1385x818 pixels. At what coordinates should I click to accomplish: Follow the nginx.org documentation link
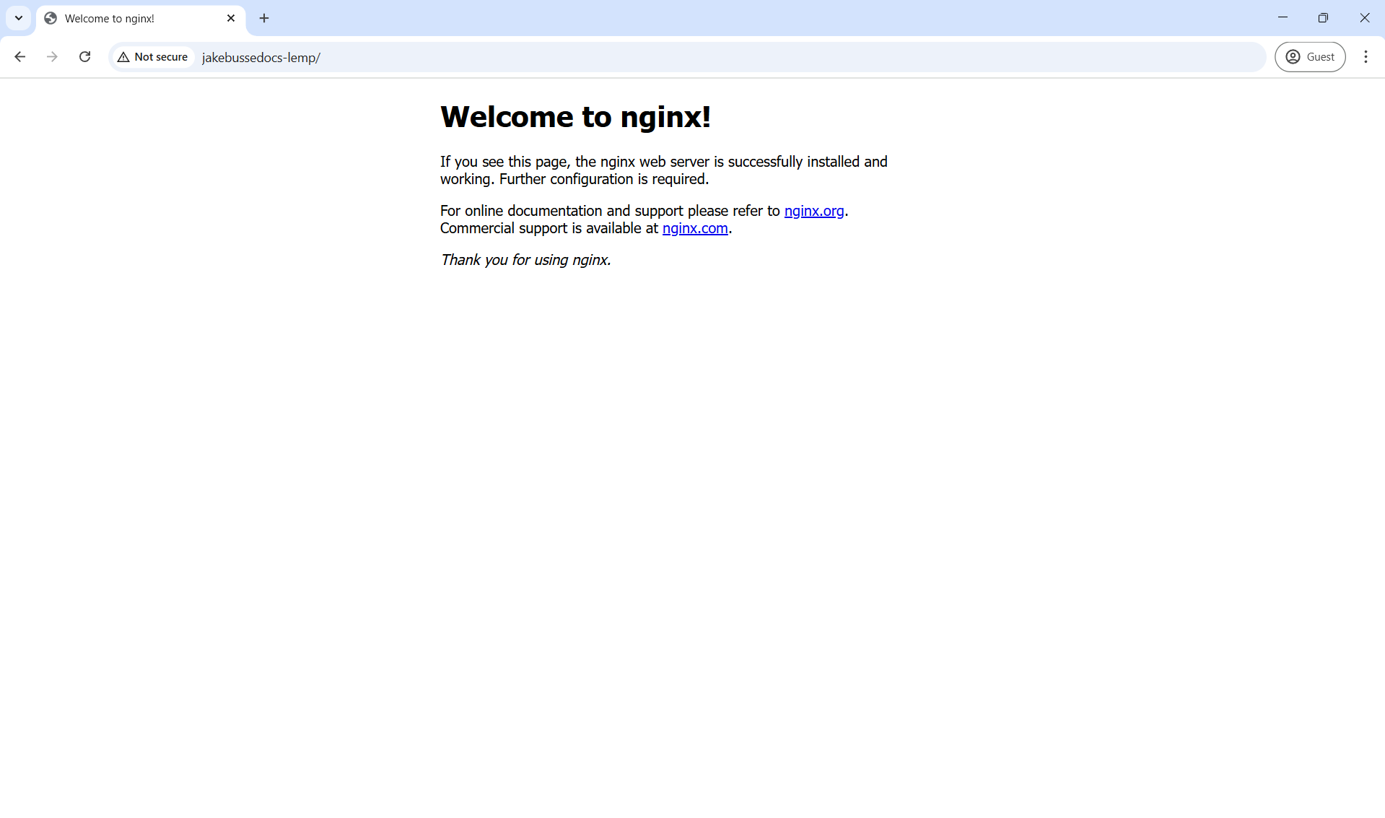(814, 211)
